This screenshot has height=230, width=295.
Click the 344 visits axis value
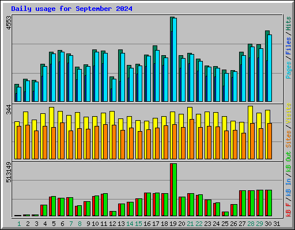click(9, 109)
